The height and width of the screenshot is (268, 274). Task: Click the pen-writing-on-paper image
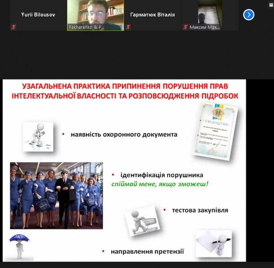[x=213, y=243]
